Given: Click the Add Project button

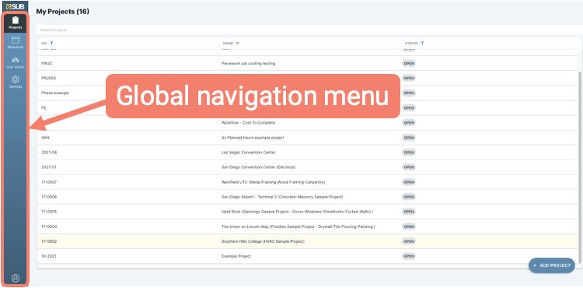Looking at the screenshot, I should point(551,265).
